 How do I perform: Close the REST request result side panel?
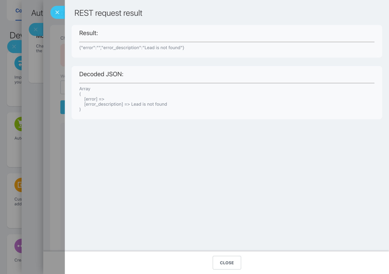pyautogui.click(x=57, y=12)
